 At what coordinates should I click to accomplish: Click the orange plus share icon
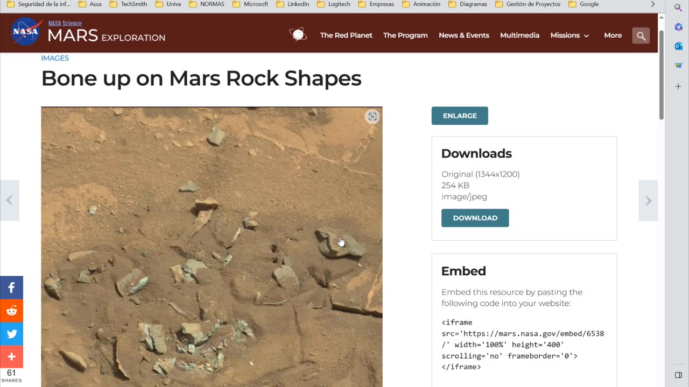(x=11, y=356)
